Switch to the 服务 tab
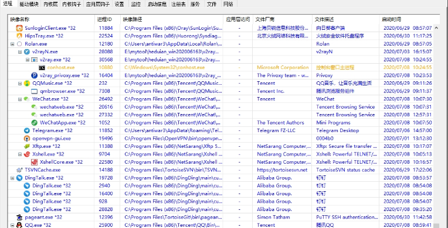 click(195, 4)
